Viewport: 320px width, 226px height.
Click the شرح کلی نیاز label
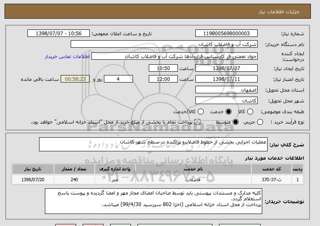[287, 145]
